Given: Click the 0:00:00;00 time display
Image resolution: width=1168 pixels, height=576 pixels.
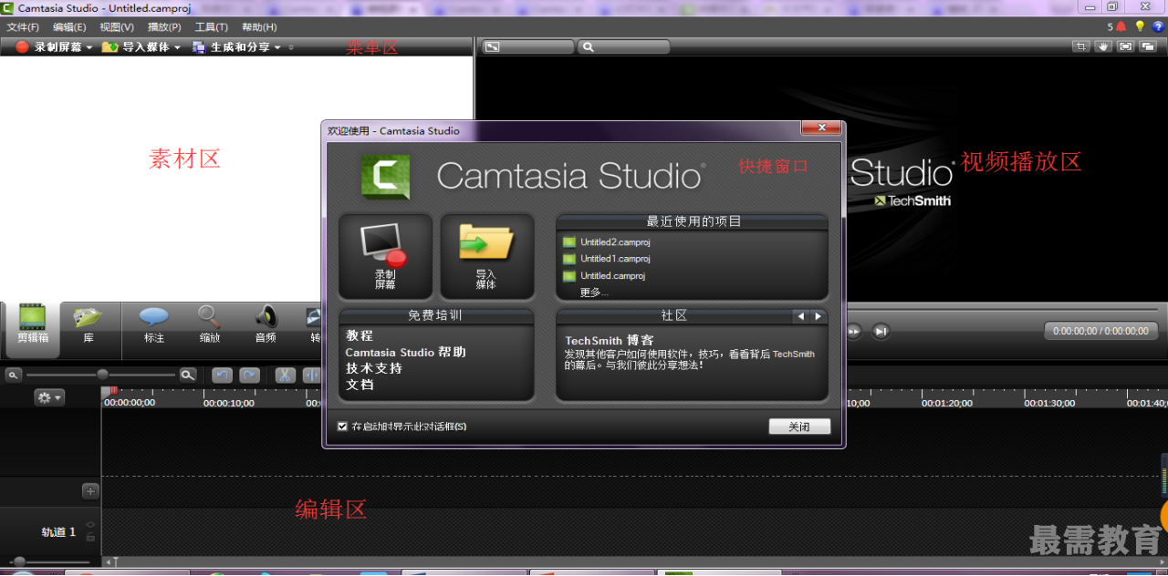Looking at the screenshot, I should [x=1101, y=331].
